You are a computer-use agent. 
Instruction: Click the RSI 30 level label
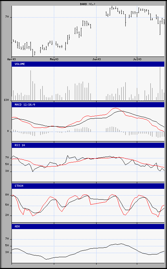click(7, 171)
